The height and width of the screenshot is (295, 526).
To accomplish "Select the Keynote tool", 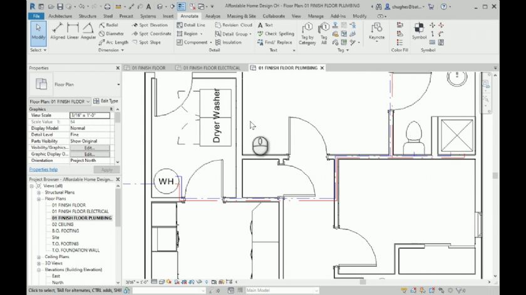I will [x=377, y=31].
